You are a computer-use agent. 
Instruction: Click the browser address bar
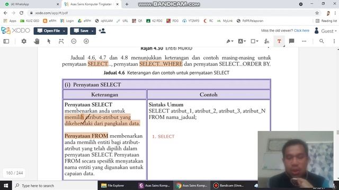[x=171, y=13]
